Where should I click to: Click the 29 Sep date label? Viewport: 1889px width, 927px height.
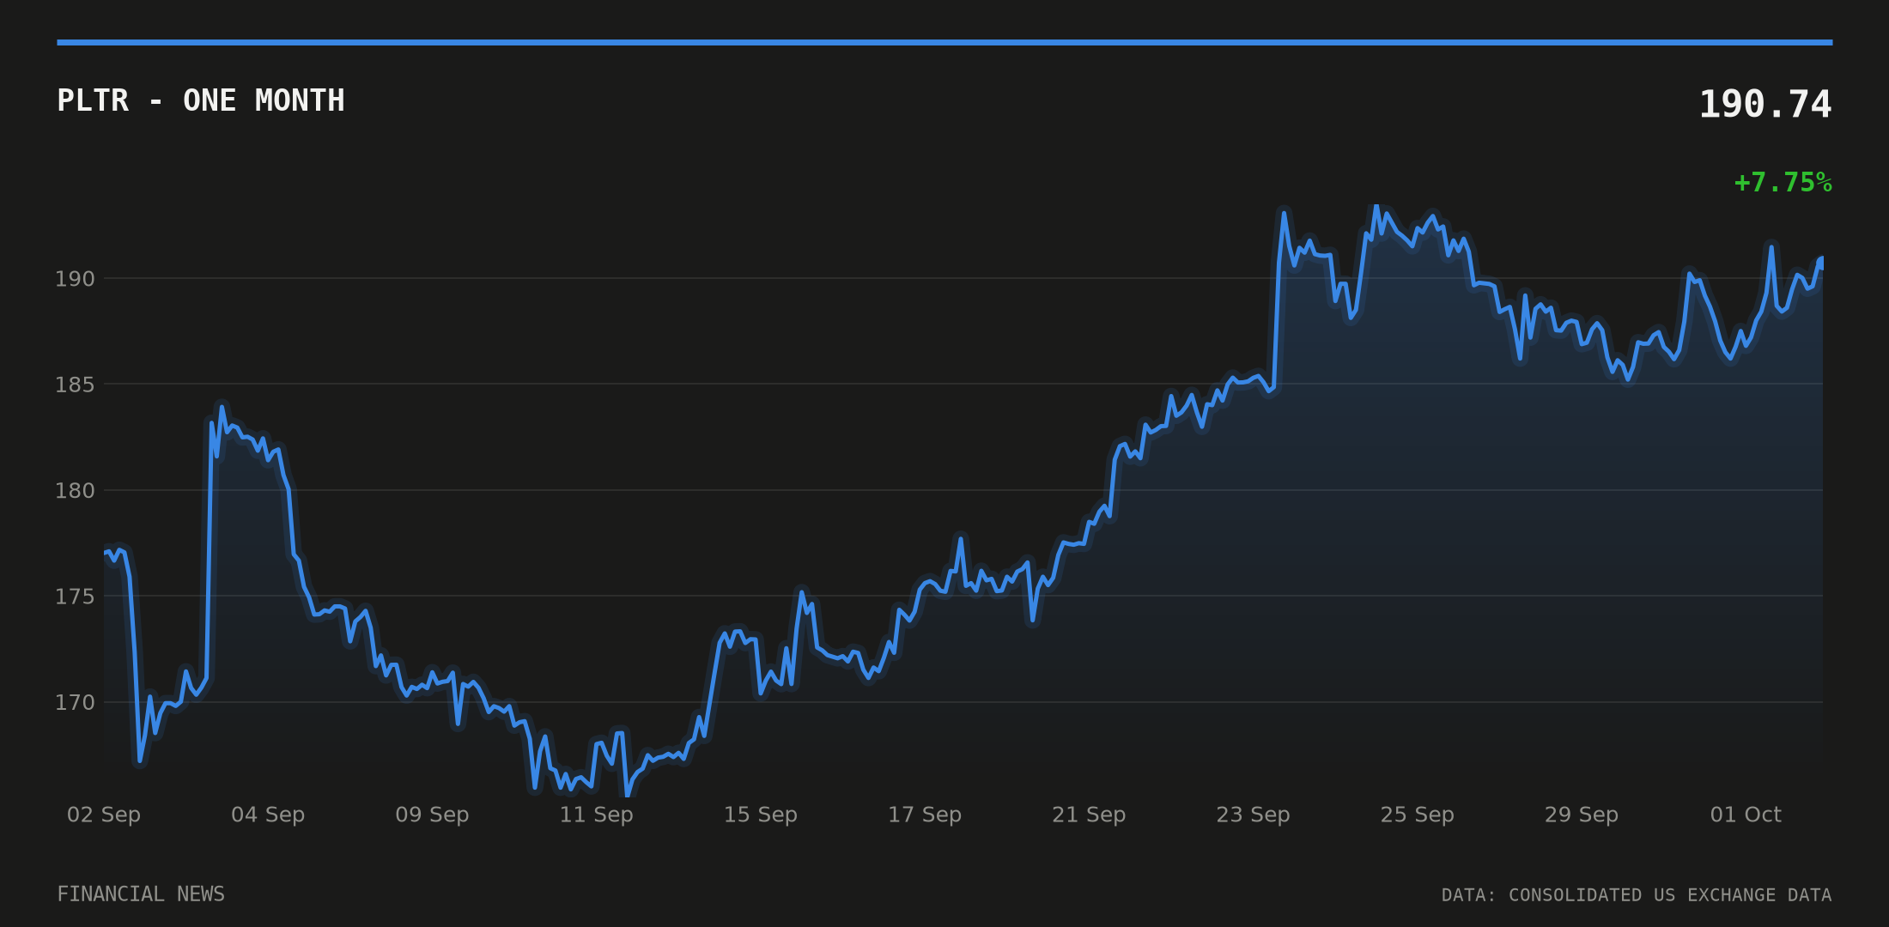click(x=1582, y=815)
